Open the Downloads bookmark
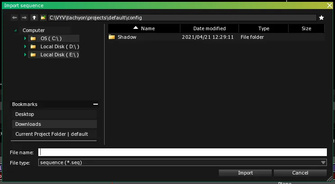The width and height of the screenshot is (335, 184). point(54,124)
